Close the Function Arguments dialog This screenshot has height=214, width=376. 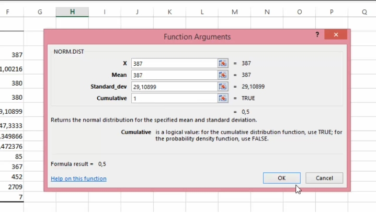tap(336, 34)
